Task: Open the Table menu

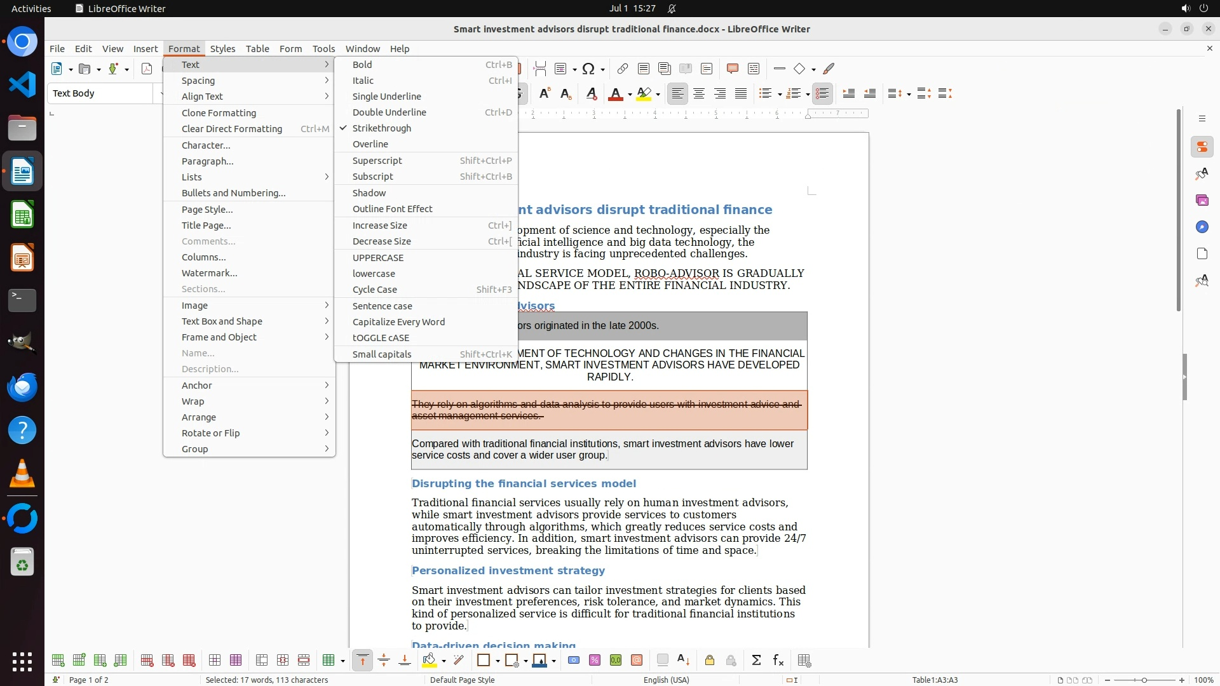Action: pos(257,49)
